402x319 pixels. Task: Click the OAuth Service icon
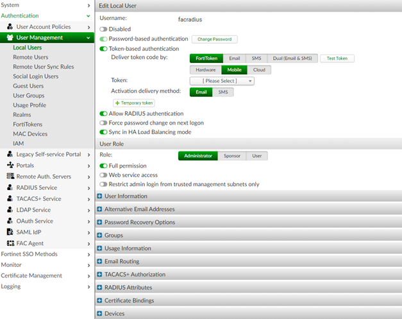point(10,221)
